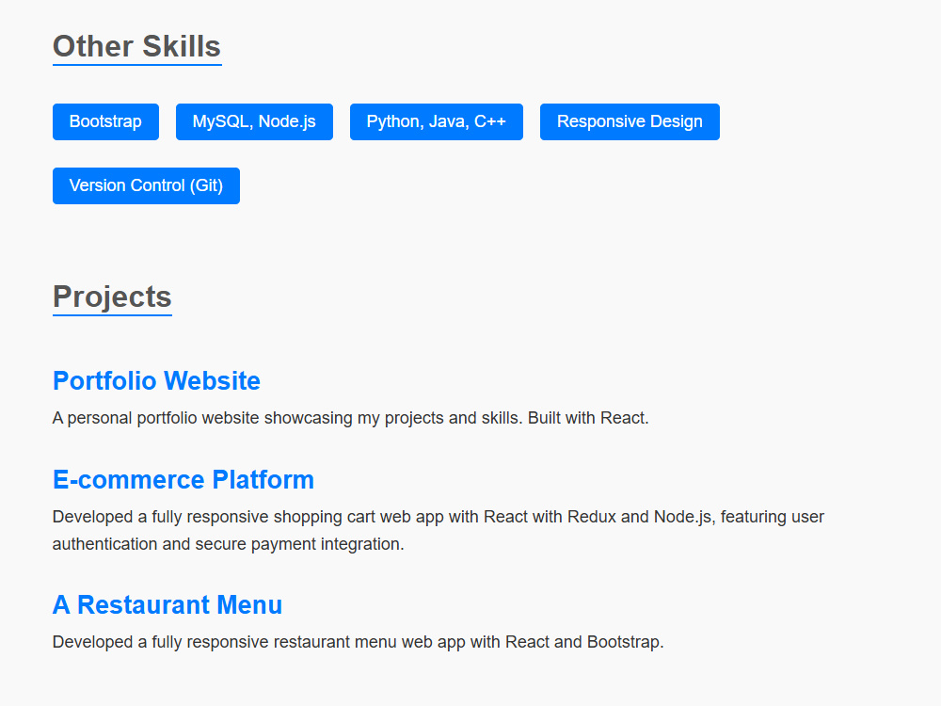Click the personal portfolio website description text

(350, 418)
